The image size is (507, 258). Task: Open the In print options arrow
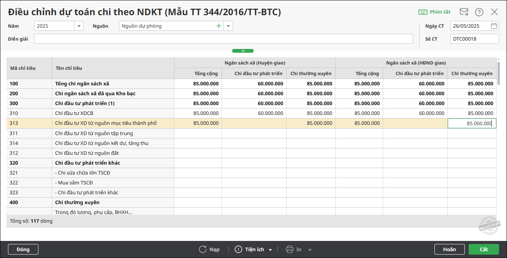coord(310,250)
